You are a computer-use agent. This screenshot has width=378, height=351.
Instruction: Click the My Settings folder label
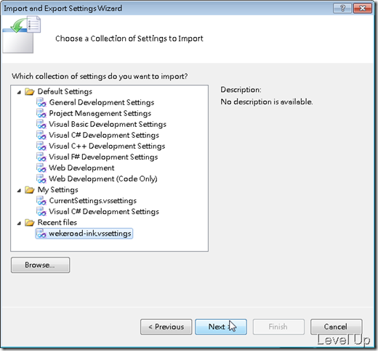pos(57,190)
